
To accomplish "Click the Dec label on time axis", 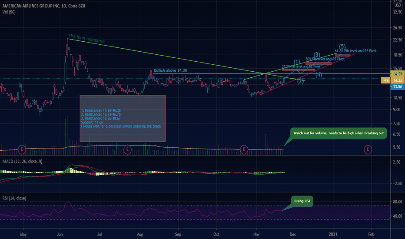I will tap(292, 234).
